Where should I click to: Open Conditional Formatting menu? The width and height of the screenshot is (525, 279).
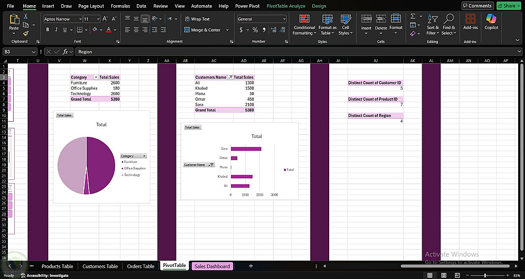point(304,25)
